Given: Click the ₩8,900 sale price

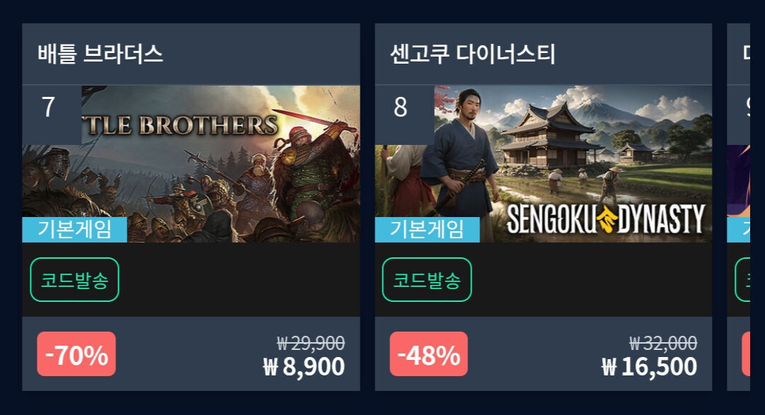Looking at the screenshot, I should pyautogui.click(x=304, y=367).
